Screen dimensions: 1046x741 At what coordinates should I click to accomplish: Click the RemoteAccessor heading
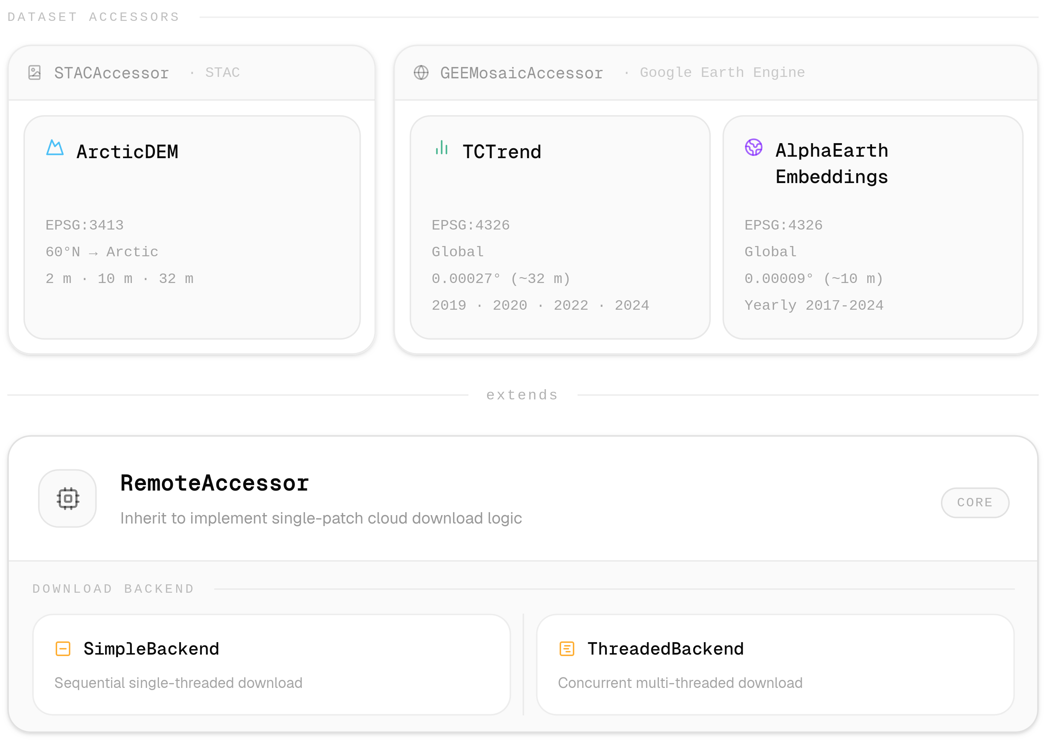click(215, 483)
